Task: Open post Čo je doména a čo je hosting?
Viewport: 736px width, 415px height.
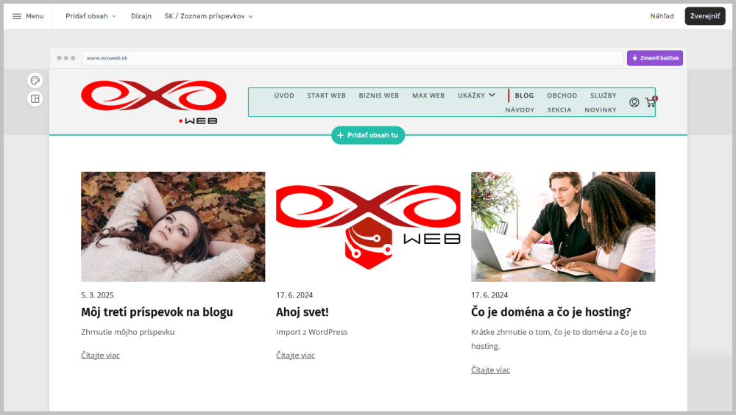Action: 551,312
